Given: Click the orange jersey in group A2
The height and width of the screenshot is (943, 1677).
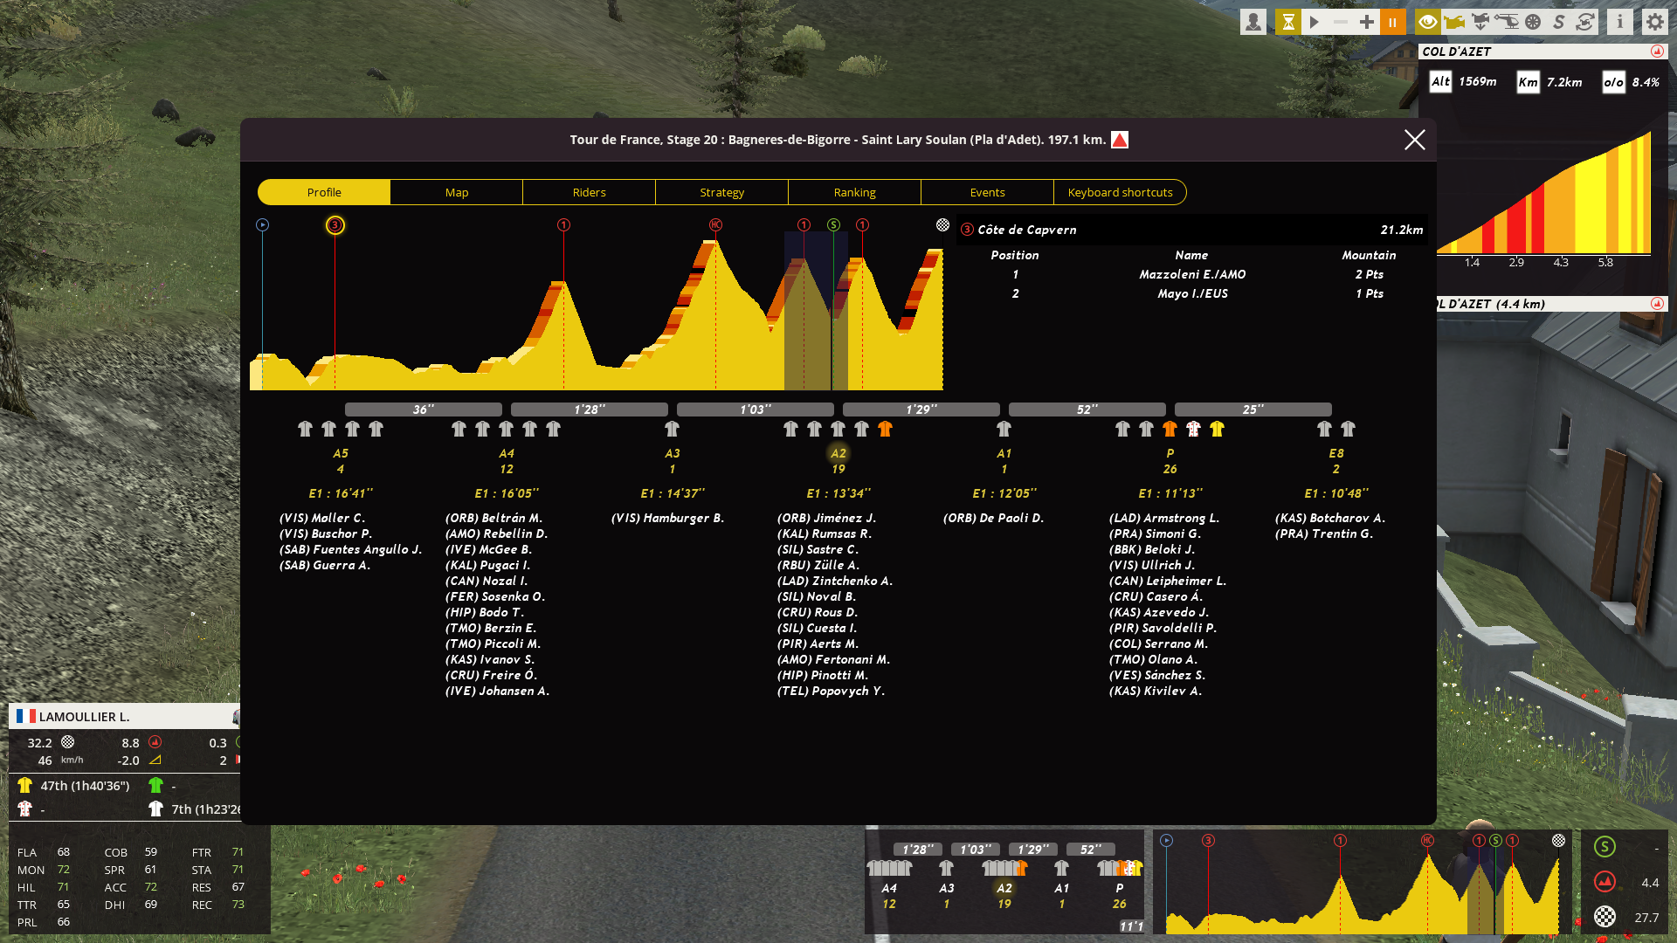Looking at the screenshot, I should point(886,429).
